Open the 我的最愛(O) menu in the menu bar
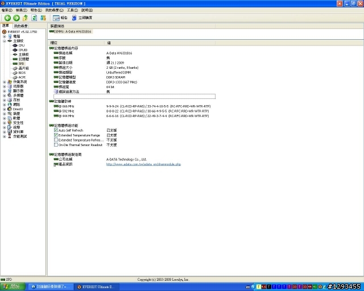The width and height of the screenshot is (364, 291). [x=55, y=10]
